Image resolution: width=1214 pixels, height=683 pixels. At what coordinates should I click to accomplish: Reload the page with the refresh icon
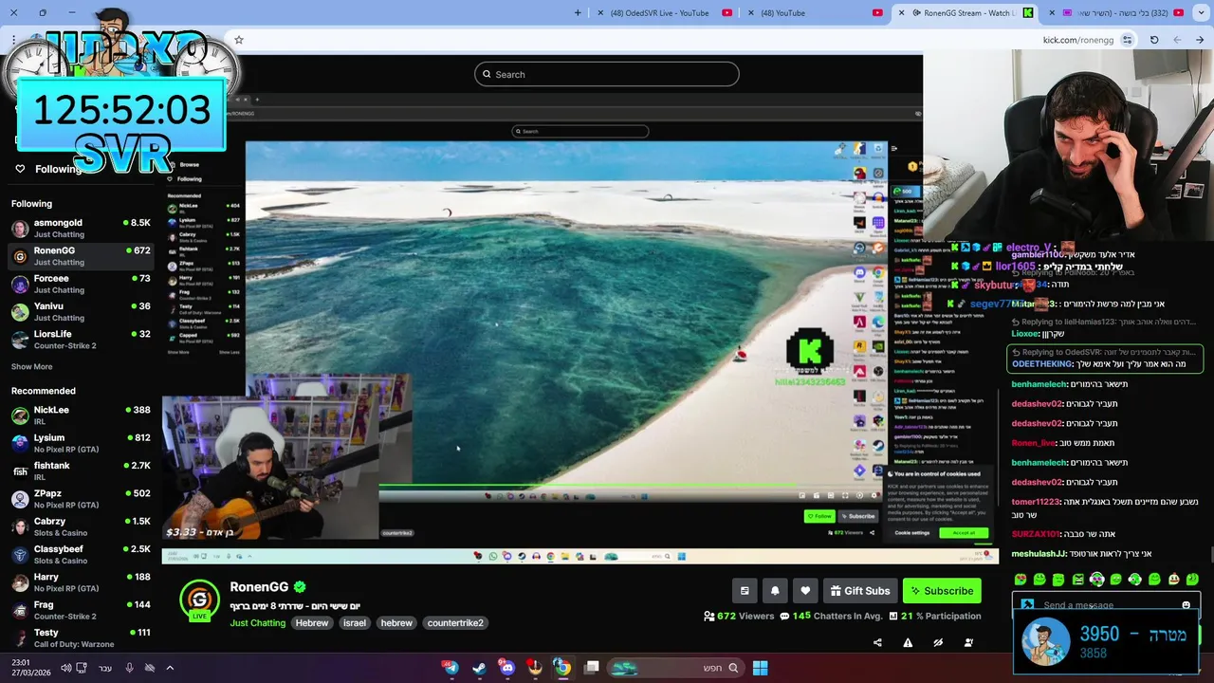(1154, 40)
